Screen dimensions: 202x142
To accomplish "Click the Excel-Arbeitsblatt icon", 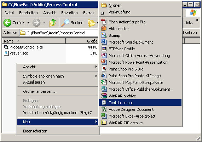I will (x=104, y=116).
